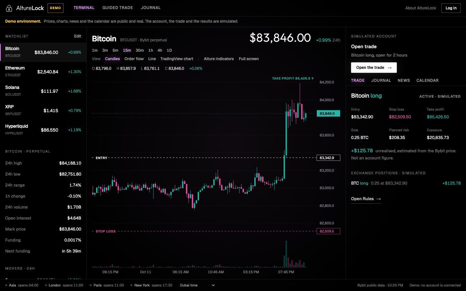Set chart timeframe to 5m
The height and width of the screenshot is (291, 466).
pos(116,50)
